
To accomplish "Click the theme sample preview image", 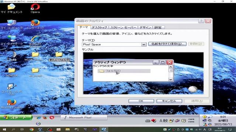I will [143, 73].
